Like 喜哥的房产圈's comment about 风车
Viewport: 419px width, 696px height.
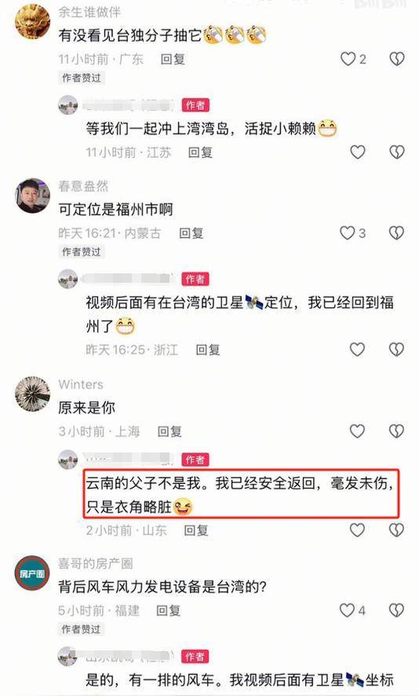point(347,610)
